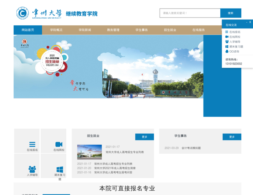The width and height of the screenshot is (253, 195).
Task: Click the 2021-03-29 date in 学生事务
Action: point(172,148)
